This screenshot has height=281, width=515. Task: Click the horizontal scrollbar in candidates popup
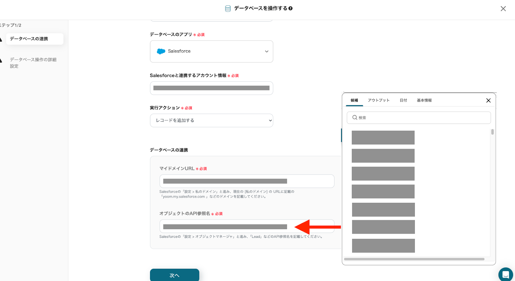414,259
